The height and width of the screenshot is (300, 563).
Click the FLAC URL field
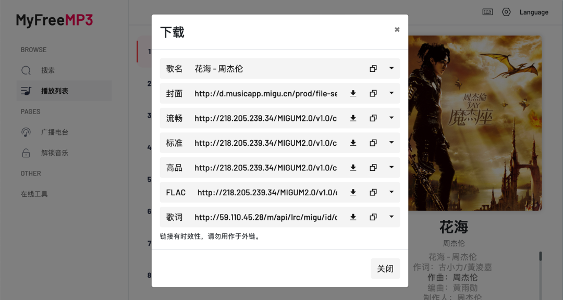tap(267, 192)
